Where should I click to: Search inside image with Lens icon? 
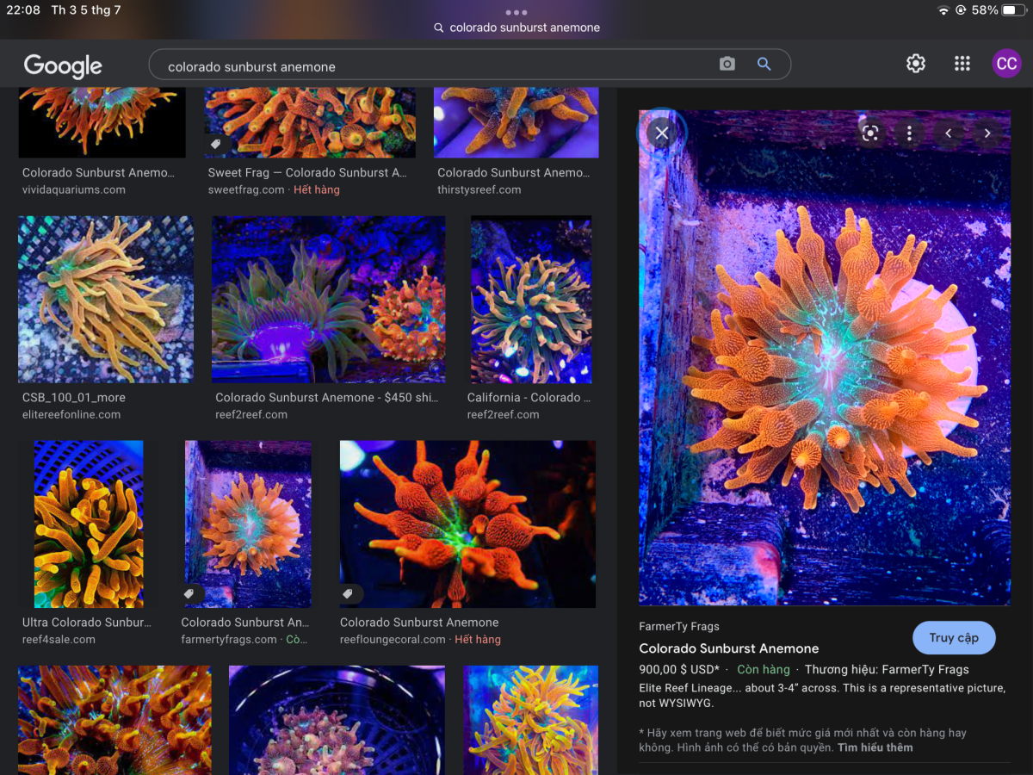point(870,133)
